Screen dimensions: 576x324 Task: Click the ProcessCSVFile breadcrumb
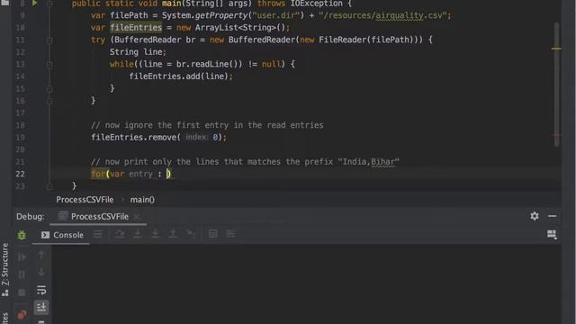coord(85,200)
